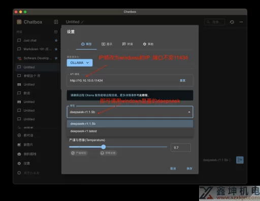Click the left temperature preset chip under slider
This screenshot has width=260, height=201.
tap(79, 153)
